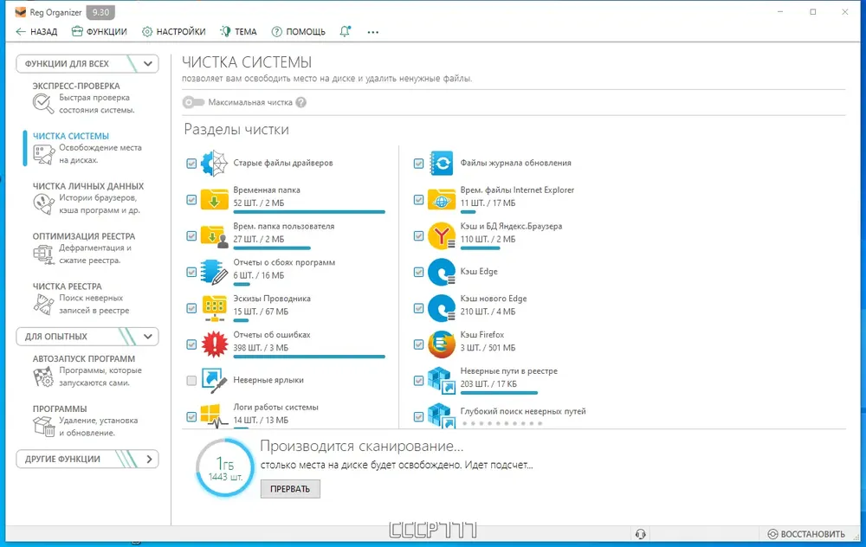Screen dimensions: 866x547
Task: Click the Old driver files spiderweb icon
Action: pos(214,163)
